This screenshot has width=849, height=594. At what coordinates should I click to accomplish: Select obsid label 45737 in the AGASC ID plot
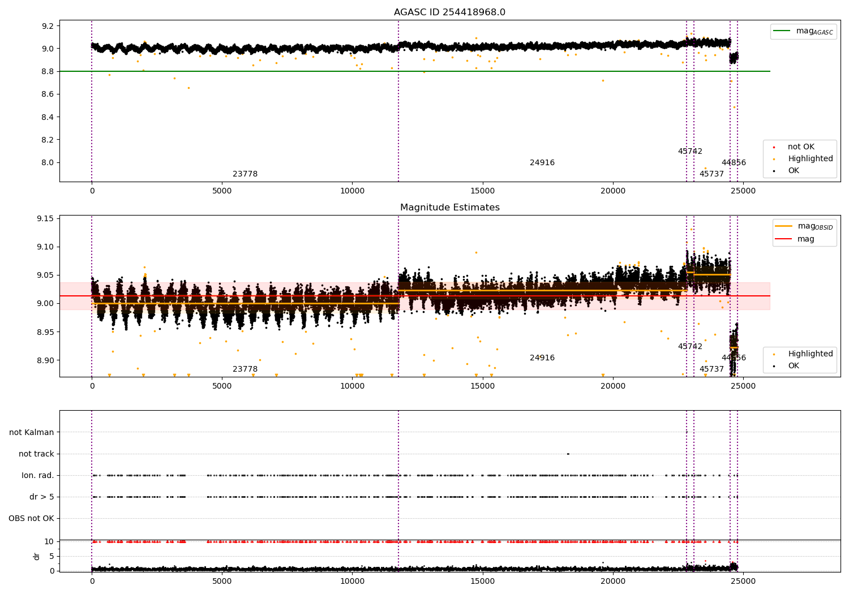pyautogui.click(x=711, y=174)
